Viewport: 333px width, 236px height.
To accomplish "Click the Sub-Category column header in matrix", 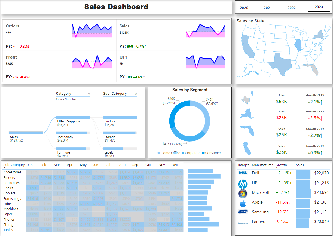I will coord(14,165).
